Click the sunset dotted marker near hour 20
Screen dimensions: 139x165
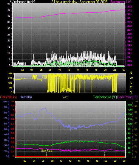104,154
